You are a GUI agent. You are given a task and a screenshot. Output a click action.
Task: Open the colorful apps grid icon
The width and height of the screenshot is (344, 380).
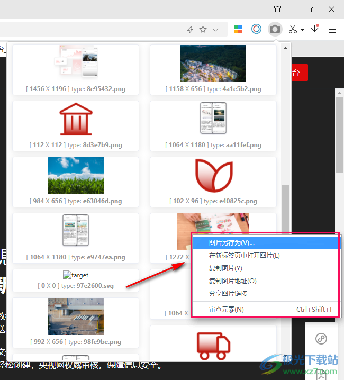[238, 29]
